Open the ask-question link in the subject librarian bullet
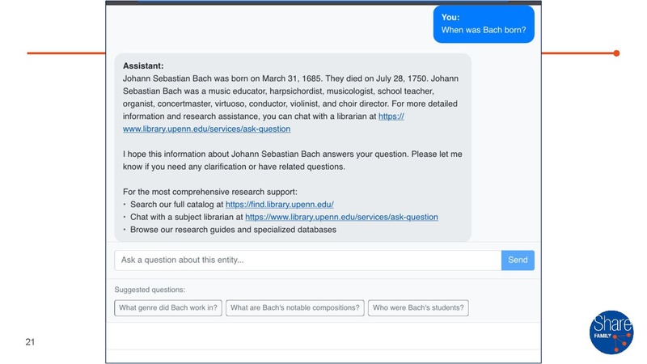Screen dimensions: 647x364 341,218
